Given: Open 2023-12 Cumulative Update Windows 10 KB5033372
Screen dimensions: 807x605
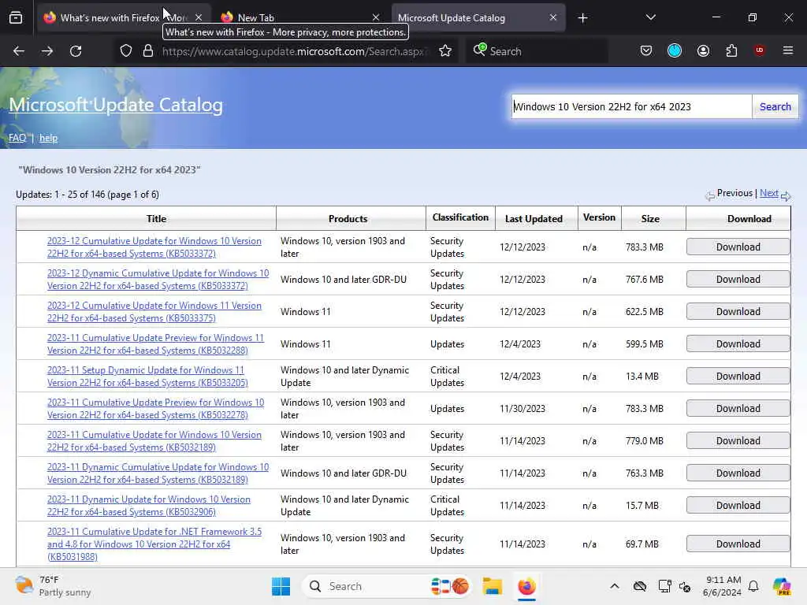Looking at the screenshot, I should 154,247.
